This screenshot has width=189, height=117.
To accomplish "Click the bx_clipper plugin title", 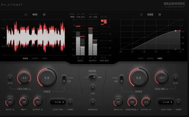I will click(12, 5).
